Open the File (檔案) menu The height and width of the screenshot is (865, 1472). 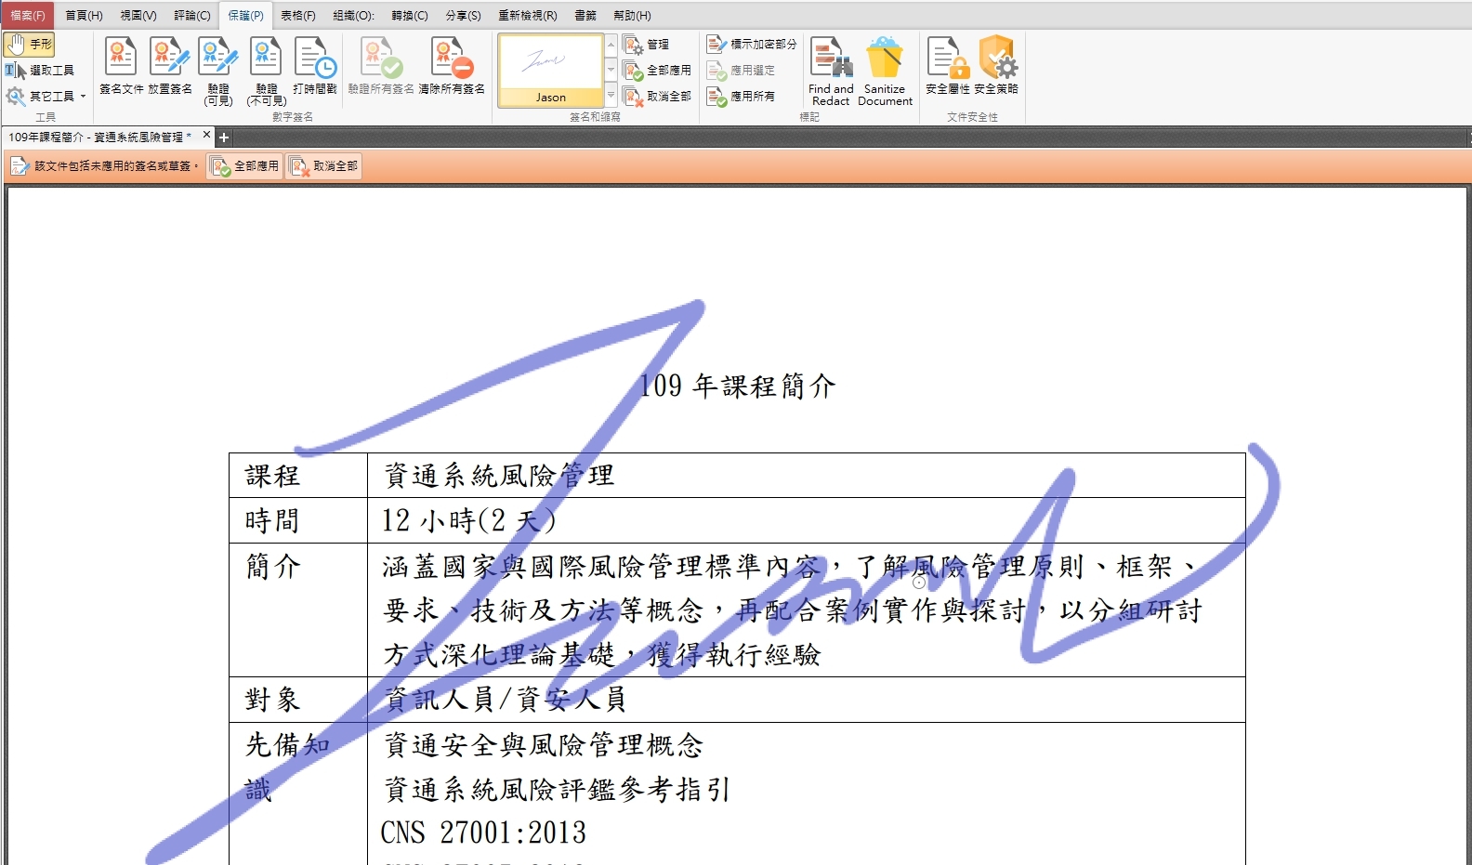28,15
